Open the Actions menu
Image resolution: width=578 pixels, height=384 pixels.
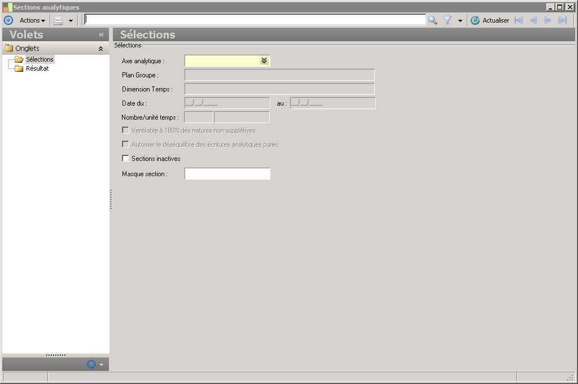[x=32, y=20]
